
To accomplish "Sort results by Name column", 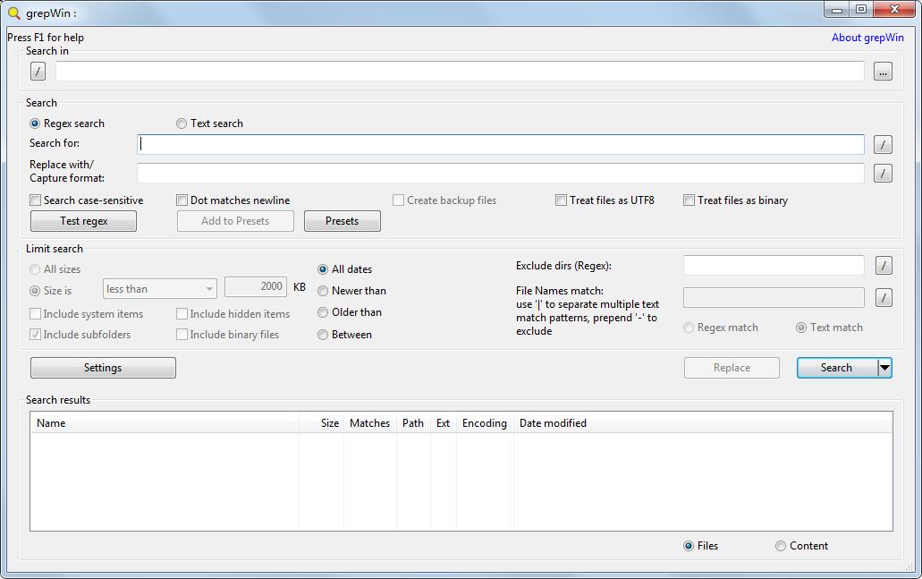I will click(x=165, y=423).
